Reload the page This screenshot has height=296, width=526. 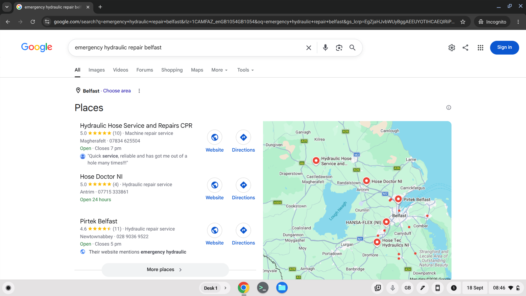coord(33,22)
